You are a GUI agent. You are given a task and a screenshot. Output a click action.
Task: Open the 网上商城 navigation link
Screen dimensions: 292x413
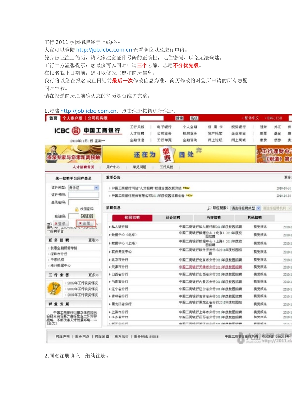(239, 140)
